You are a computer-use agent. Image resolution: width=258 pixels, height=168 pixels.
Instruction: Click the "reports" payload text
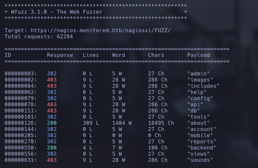(202, 142)
